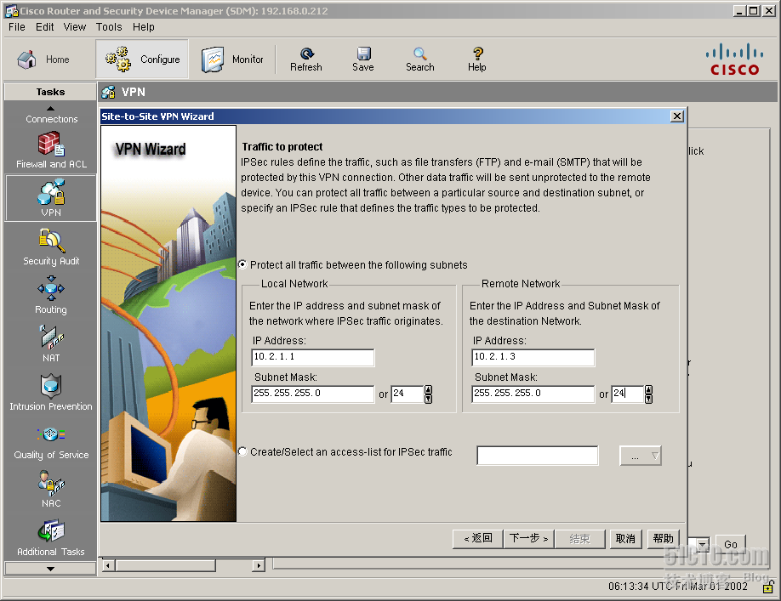781x601 pixels.
Task: Click the access-list name text field
Action: [538, 456]
